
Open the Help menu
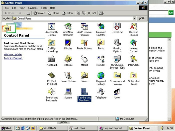pyautogui.click(x=52, y=8)
